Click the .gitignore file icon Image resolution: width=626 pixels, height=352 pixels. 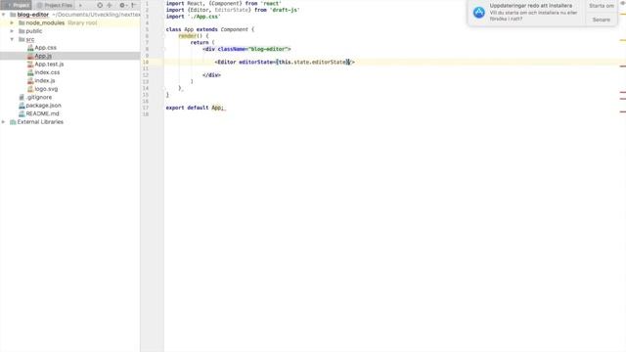pos(22,98)
